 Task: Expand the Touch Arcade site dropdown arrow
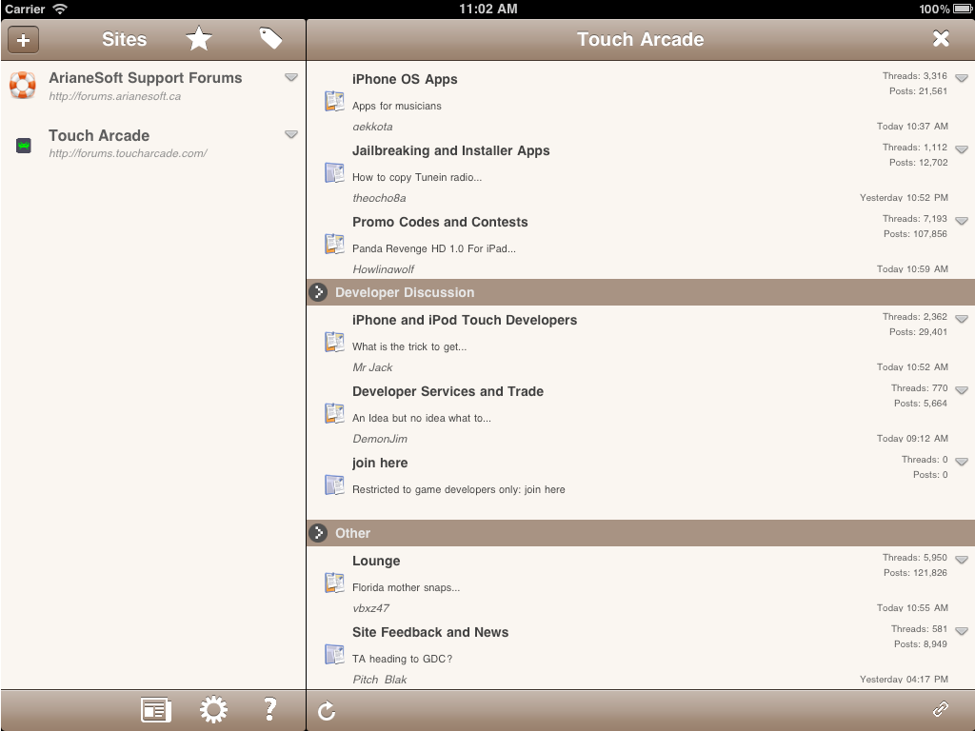pyautogui.click(x=291, y=135)
